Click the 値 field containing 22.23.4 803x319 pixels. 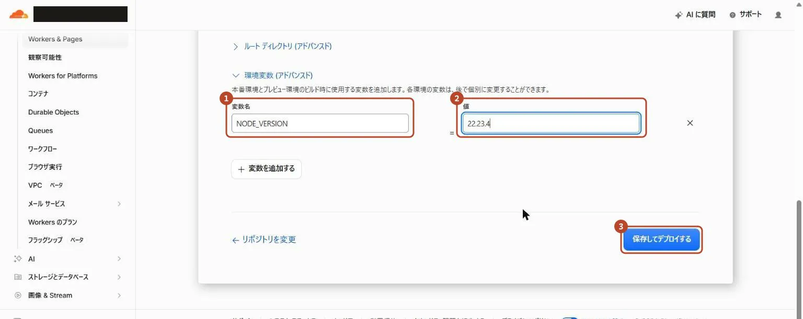(x=551, y=123)
